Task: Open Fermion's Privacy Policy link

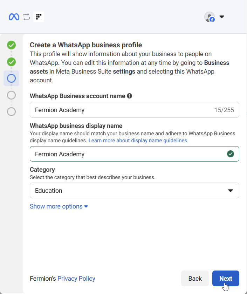Action: tap(76, 279)
